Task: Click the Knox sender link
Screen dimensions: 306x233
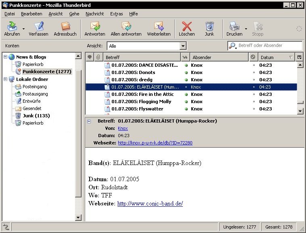Action: (123, 128)
